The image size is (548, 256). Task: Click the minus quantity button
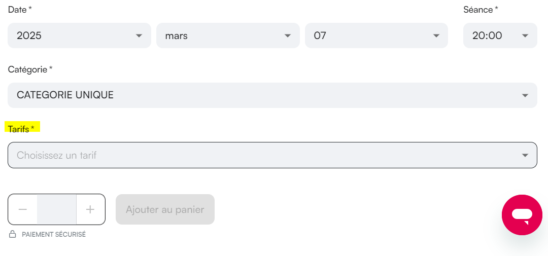pyautogui.click(x=23, y=209)
